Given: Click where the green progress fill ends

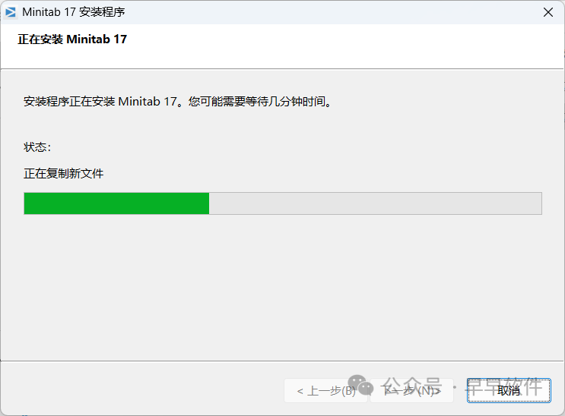Looking at the screenshot, I should coord(209,203).
